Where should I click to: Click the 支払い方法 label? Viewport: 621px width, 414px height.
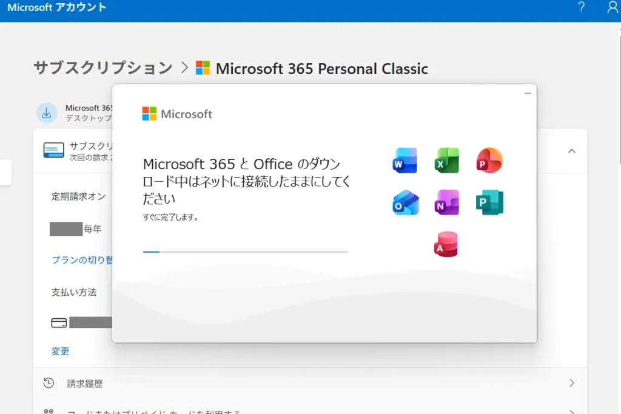tap(74, 293)
